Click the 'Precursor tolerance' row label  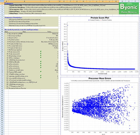point(15,46)
